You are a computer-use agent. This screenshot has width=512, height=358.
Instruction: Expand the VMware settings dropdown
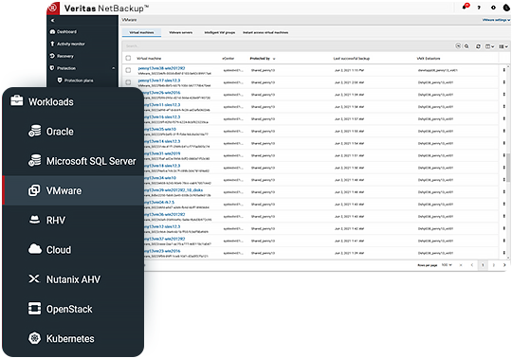click(496, 20)
